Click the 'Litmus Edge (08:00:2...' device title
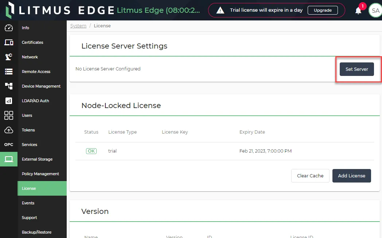This screenshot has height=238, width=382. (x=158, y=10)
